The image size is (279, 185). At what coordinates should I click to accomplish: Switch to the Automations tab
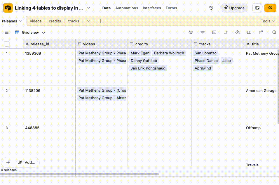pyautogui.click(x=127, y=8)
